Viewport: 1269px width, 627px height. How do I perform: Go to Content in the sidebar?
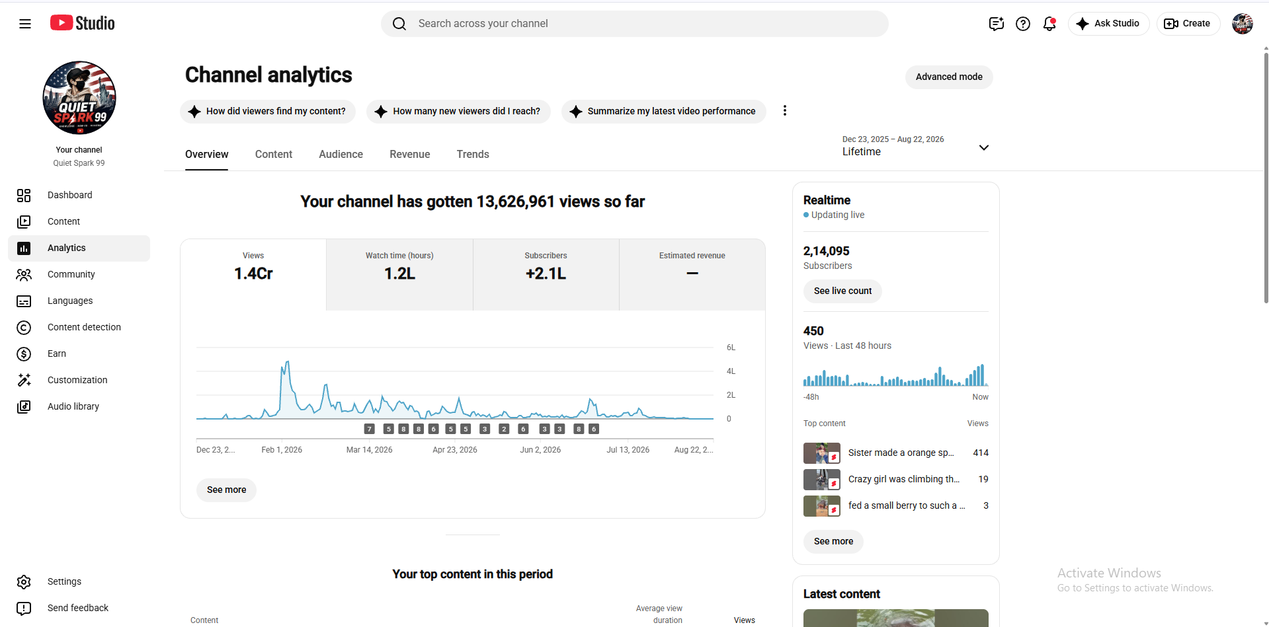click(79, 221)
